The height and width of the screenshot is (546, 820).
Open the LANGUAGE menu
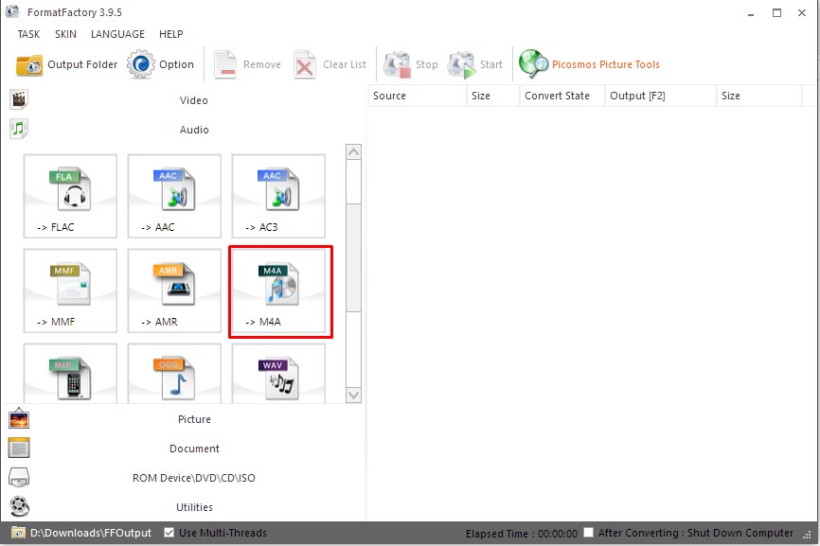117,34
